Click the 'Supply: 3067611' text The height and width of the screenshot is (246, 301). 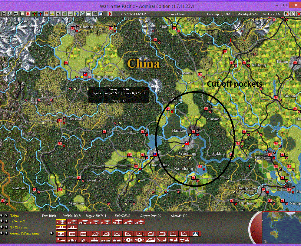[96, 216]
